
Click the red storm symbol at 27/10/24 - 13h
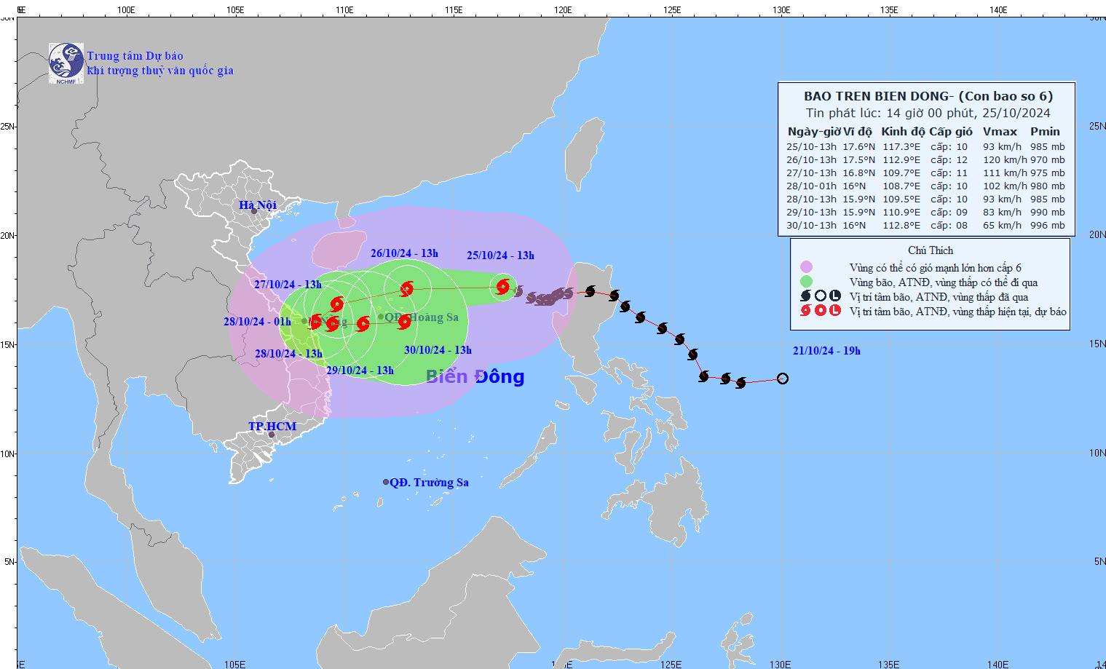337,304
